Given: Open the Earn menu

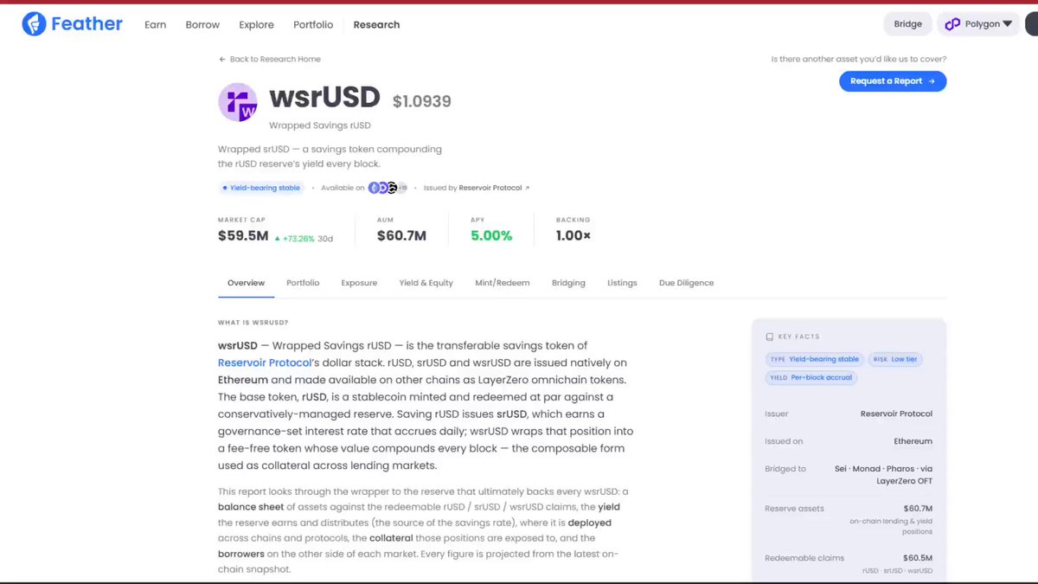Looking at the screenshot, I should point(156,25).
